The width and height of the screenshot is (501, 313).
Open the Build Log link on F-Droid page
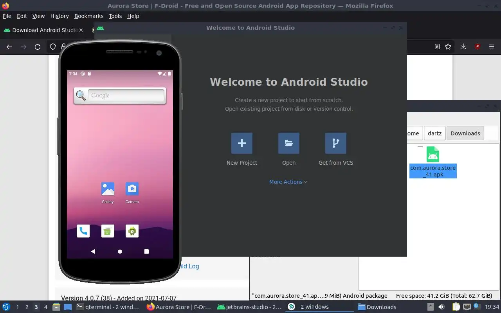(x=189, y=266)
